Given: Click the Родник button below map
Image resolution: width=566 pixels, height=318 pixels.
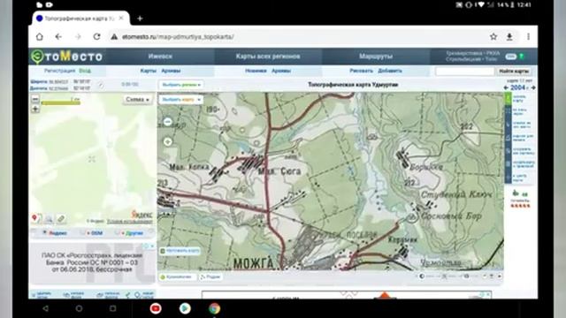Looking at the screenshot, I should (x=210, y=276).
